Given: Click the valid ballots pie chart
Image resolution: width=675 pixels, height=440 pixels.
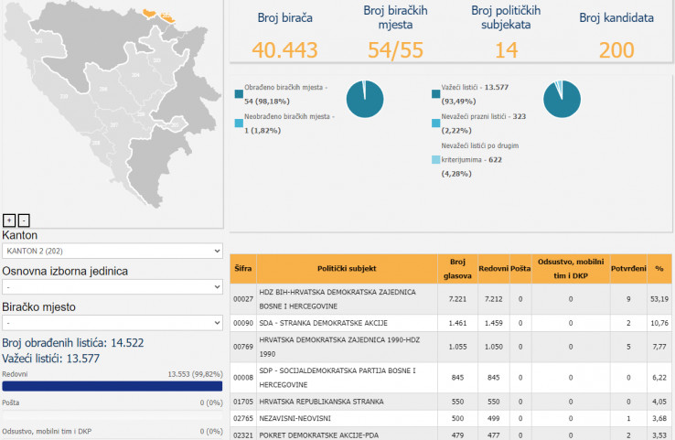Looking at the screenshot, I should tap(562, 99).
